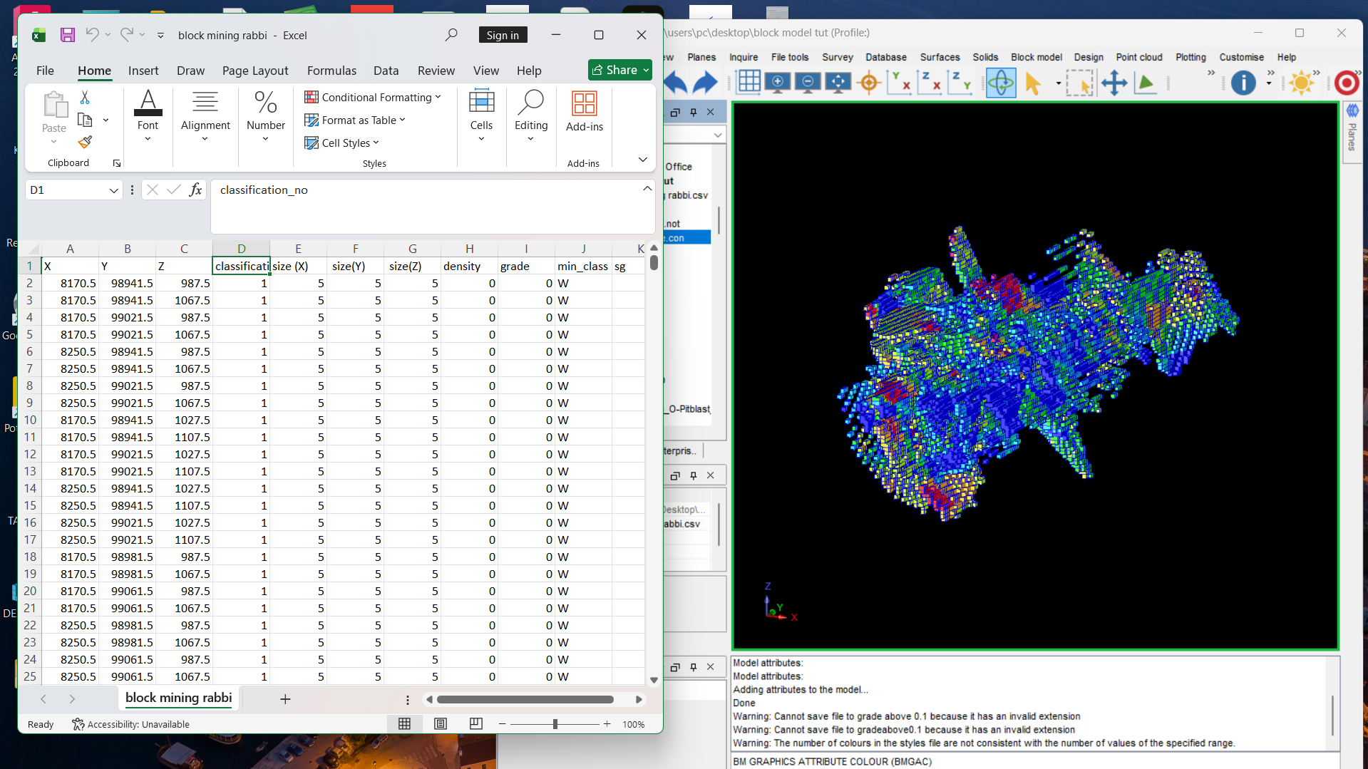Select the YX plane view icon
This screenshot has height=769, width=1368.
click(x=900, y=83)
